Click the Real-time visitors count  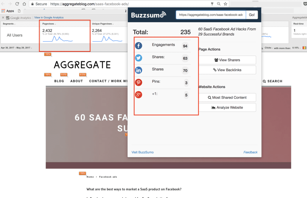(x=294, y=31)
